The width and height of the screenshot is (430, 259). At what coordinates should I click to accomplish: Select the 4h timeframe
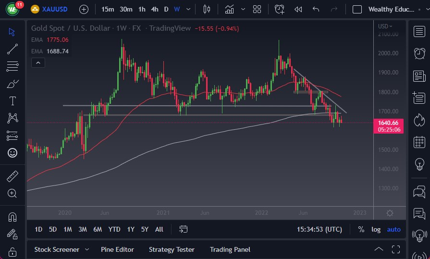tap(154, 9)
